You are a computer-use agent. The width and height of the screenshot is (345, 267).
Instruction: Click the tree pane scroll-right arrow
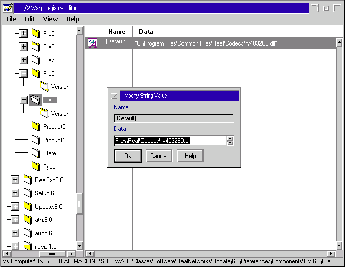click(71, 254)
